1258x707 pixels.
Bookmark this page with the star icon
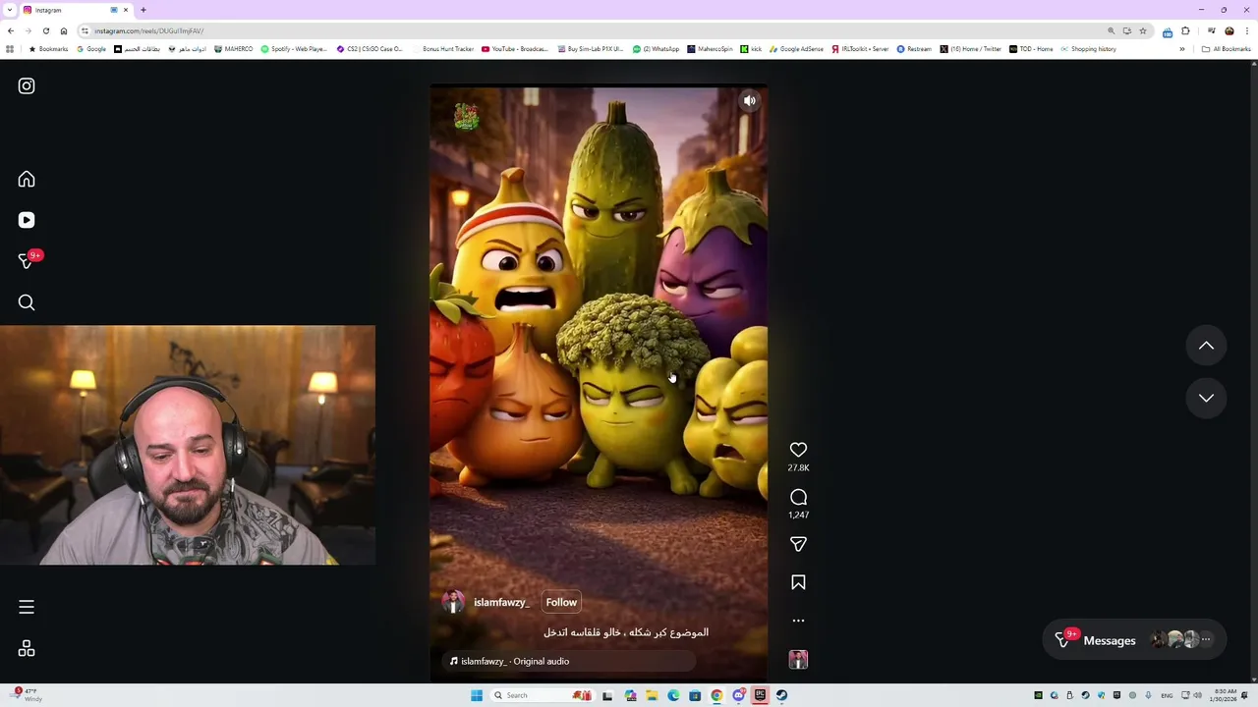[x=1143, y=30]
